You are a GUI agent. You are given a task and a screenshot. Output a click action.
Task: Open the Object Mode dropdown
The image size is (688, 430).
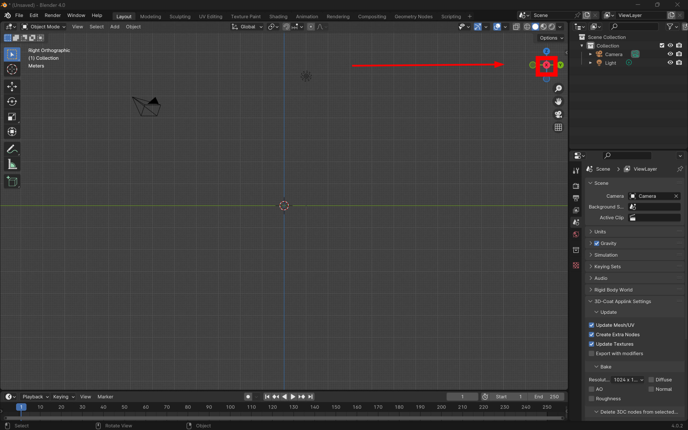tap(44, 27)
